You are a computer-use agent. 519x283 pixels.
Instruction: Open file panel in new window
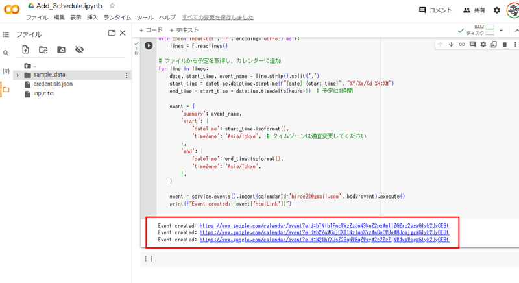112,32
